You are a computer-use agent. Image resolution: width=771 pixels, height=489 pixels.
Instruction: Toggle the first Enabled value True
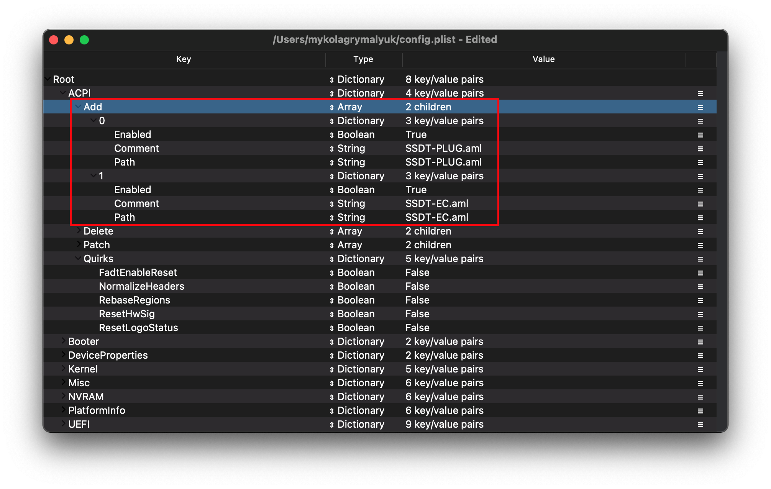[416, 135]
